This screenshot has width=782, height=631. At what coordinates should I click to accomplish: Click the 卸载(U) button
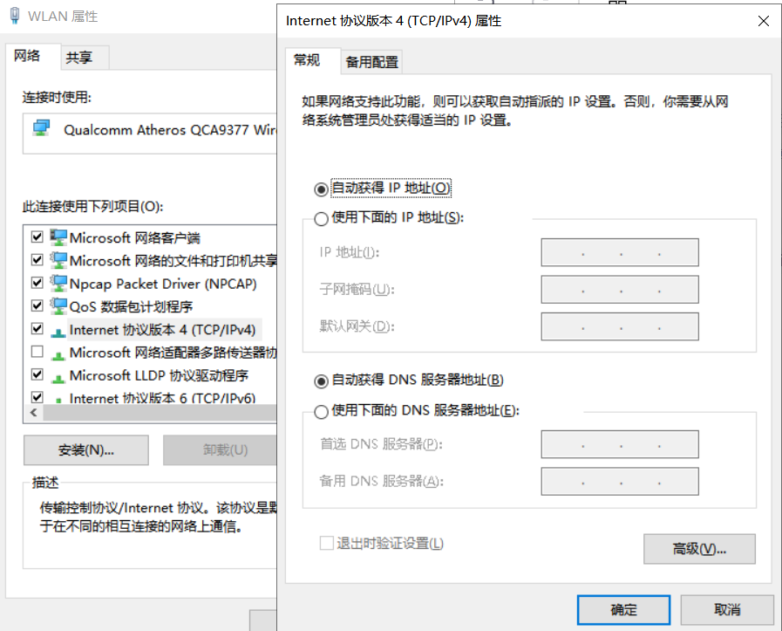pyautogui.click(x=220, y=450)
